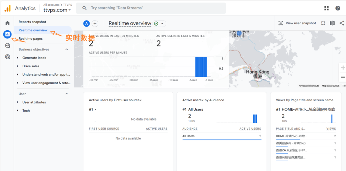
Task: Open the Advertising icon in sidebar
Action: click(x=7, y=57)
